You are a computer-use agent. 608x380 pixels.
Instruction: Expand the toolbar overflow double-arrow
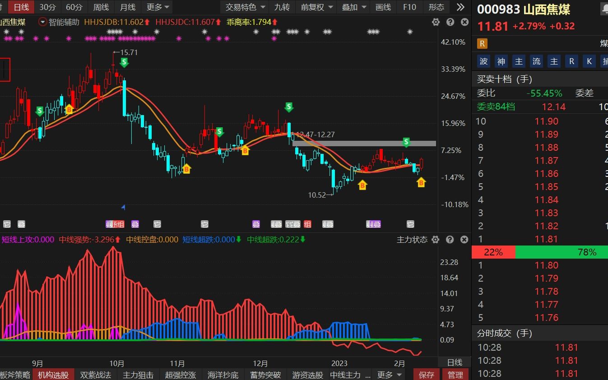click(x=460, y=7)
